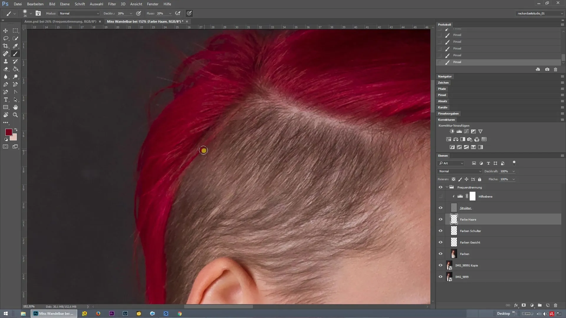Image resolution: width=566 pixels, height=318 pixels.
Task: Open the brush Modus dropdown
Action: 79,14
